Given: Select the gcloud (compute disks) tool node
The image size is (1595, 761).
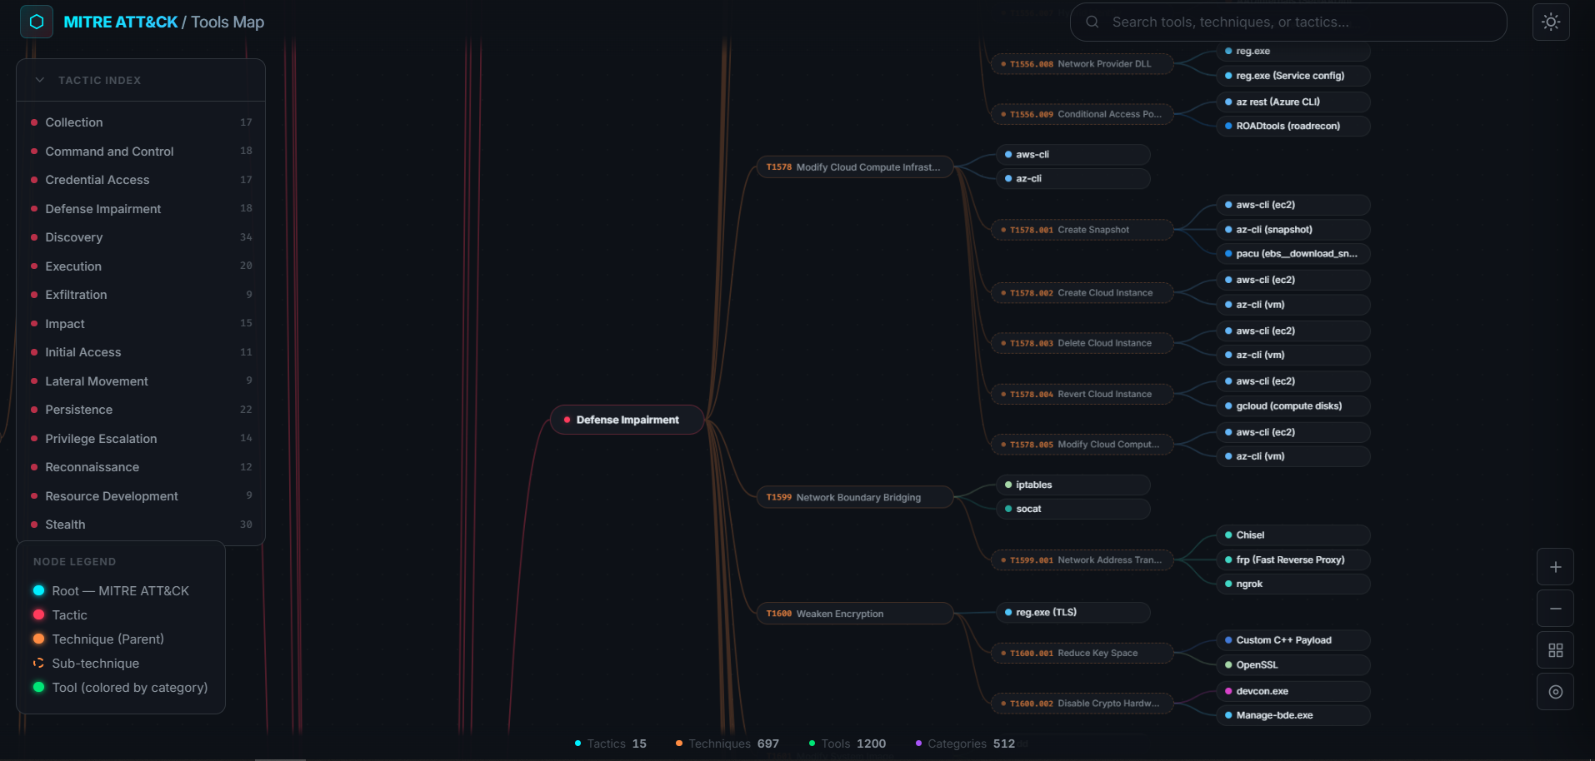Looking at the screenshot, I should (x=1293, y=406).
